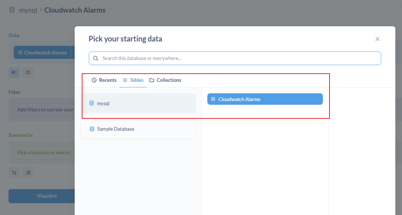Click the search input in the data picker

(238, 58)
